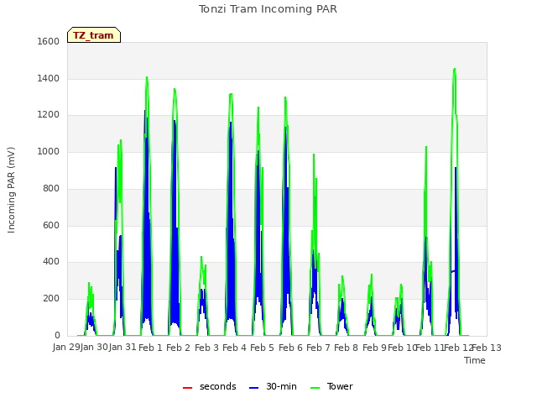The image size is (537, 403).
Task: Click the Feb 8 date tick label
Action: (x=346, y=348)
